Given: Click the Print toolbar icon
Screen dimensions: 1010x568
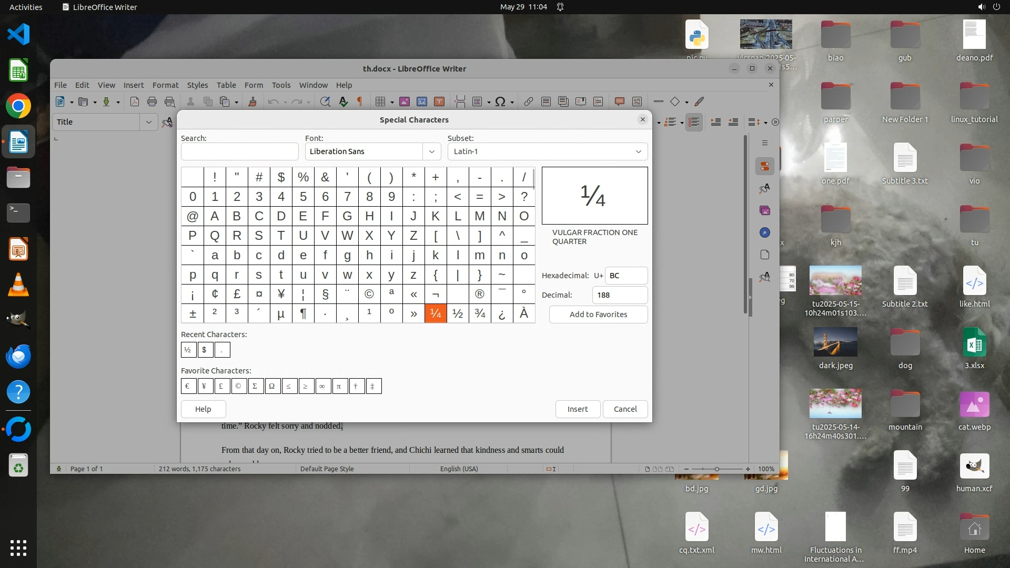Looking at the screenshot, I should [152, 102].
